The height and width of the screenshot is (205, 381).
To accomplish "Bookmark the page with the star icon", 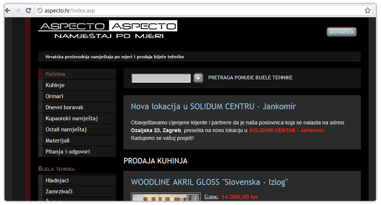I will [x=368, y=10].
